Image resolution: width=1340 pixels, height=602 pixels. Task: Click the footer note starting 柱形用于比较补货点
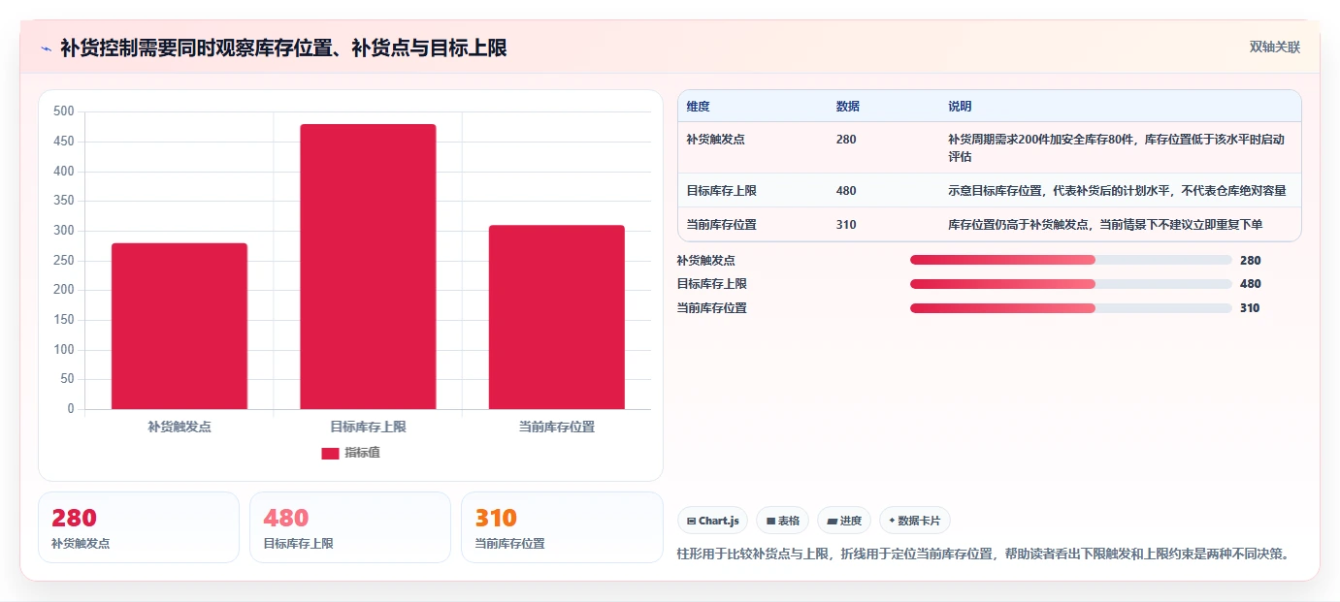(983, 554)
